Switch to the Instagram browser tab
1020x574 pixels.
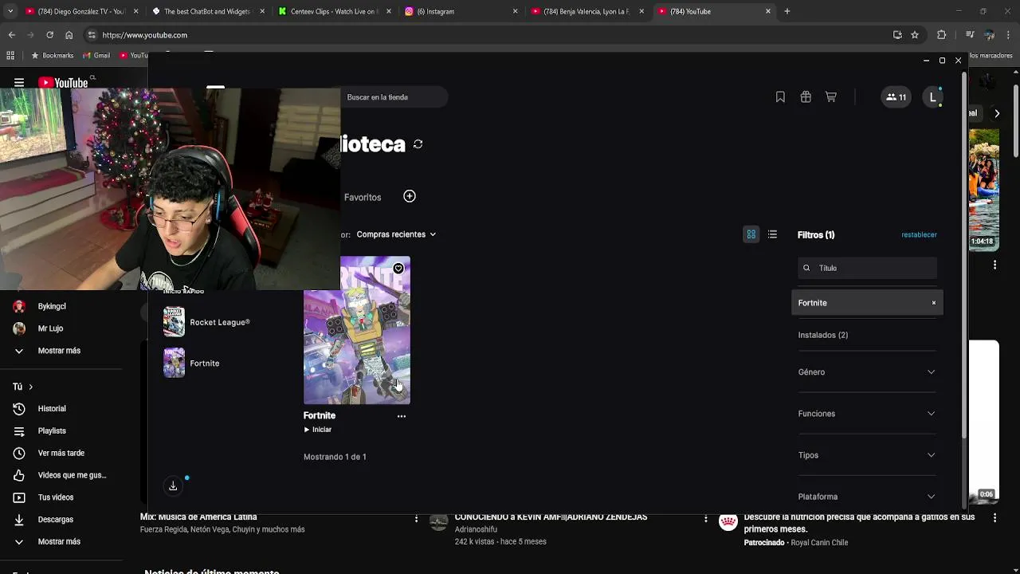[462, 11]
